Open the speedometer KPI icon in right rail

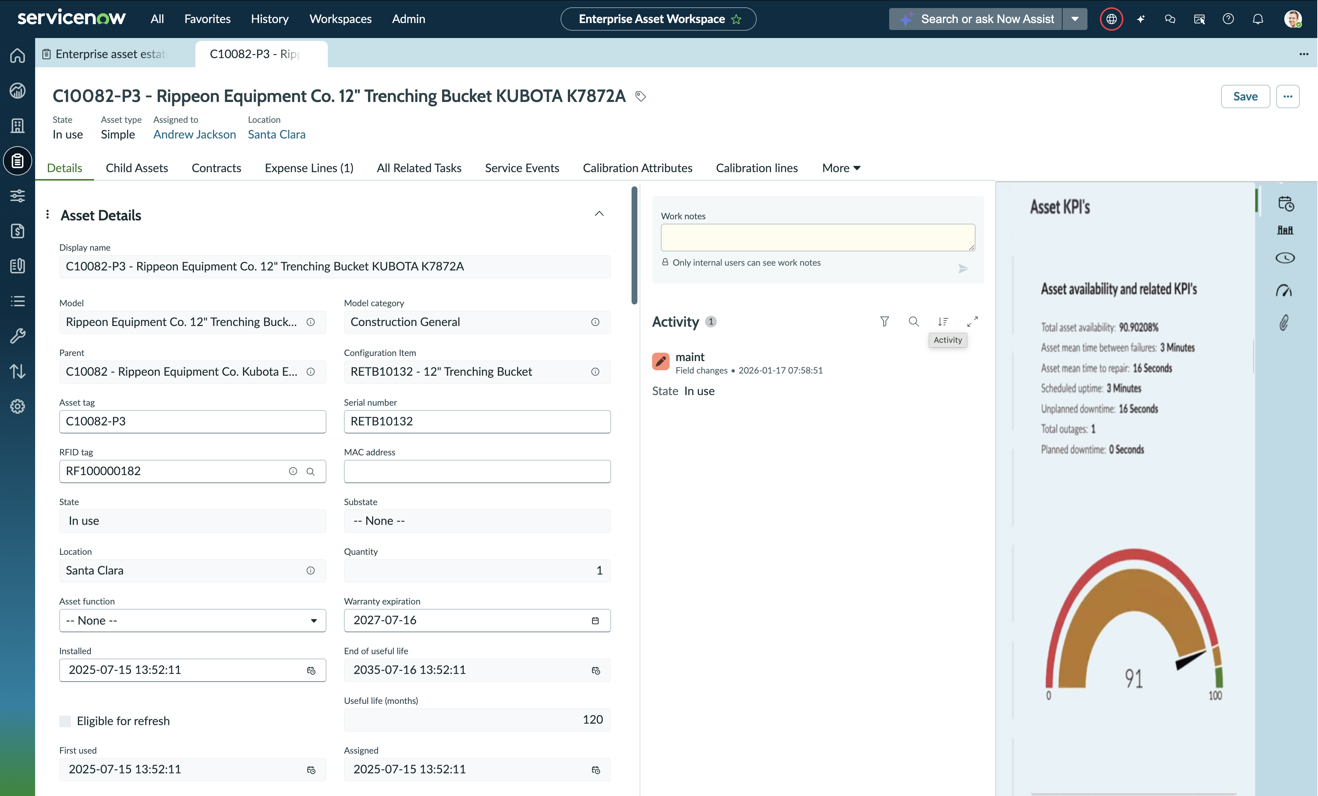click(1284, 291)
